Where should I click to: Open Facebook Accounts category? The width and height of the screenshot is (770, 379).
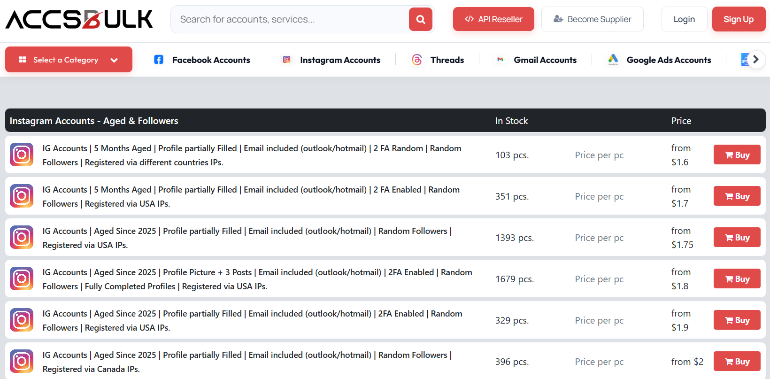pyautogui.click(x=211, y=60)
